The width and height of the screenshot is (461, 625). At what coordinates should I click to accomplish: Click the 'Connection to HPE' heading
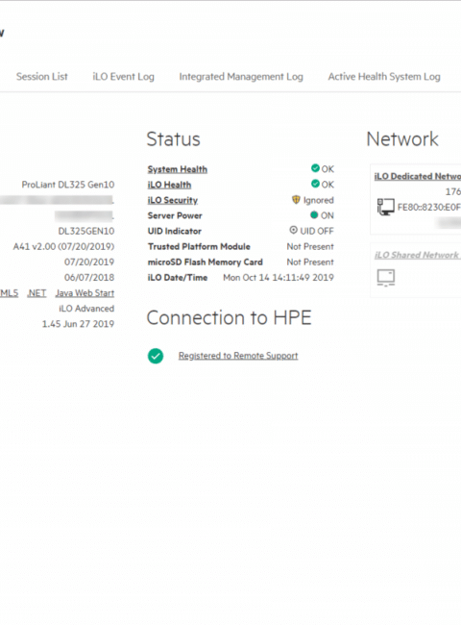(229, 317)
